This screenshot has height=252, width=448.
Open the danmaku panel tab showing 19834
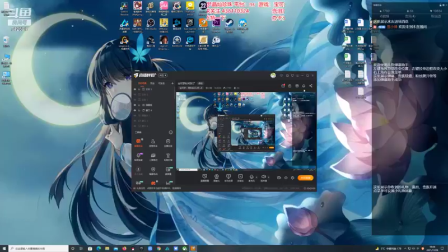[436, 11]
